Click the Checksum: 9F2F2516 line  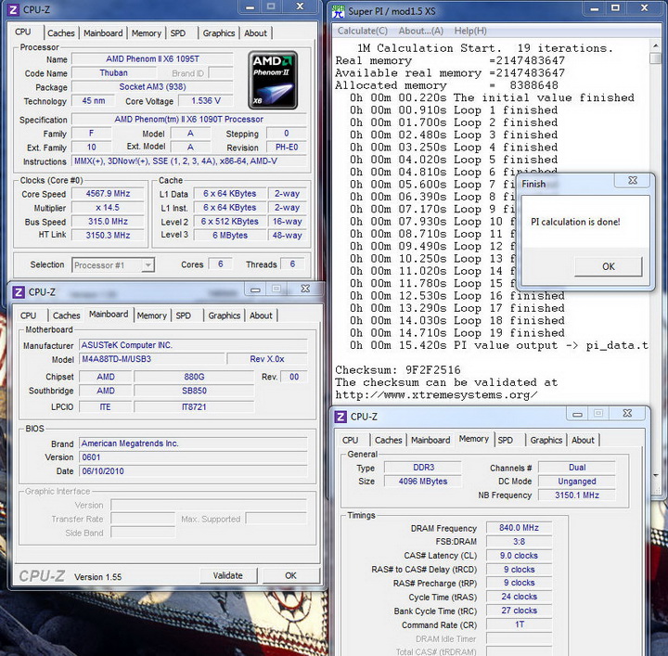point(398,369)
